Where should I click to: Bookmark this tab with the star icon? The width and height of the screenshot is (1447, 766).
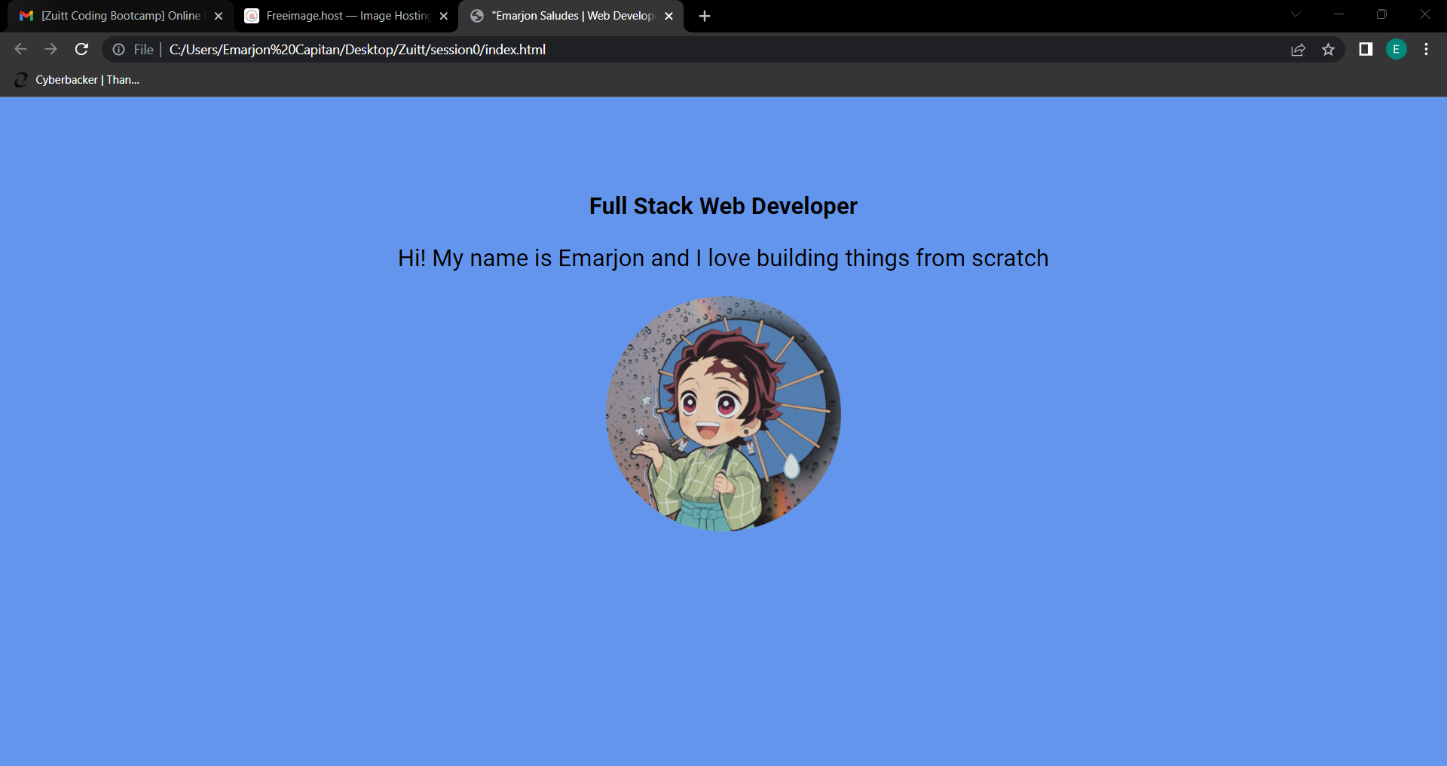(1328, 49)
